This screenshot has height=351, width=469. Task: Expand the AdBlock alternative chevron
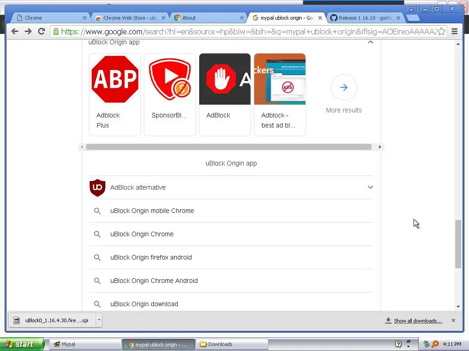[x=370, y=187]
